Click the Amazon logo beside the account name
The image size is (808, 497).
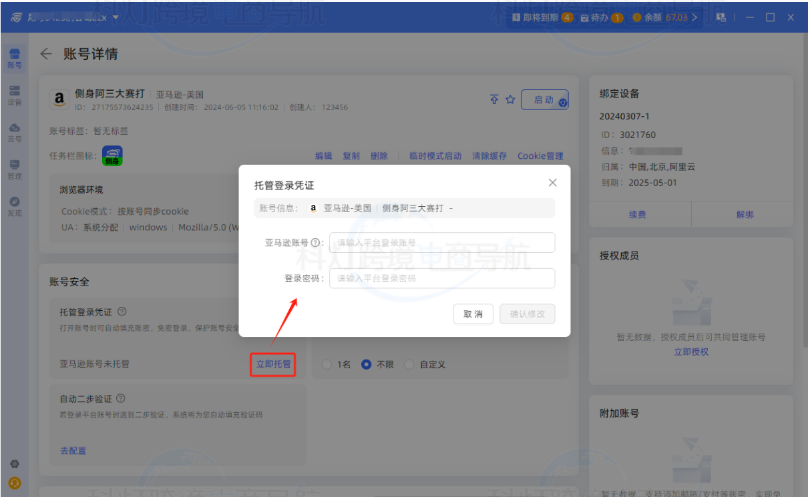click(59, 99)
